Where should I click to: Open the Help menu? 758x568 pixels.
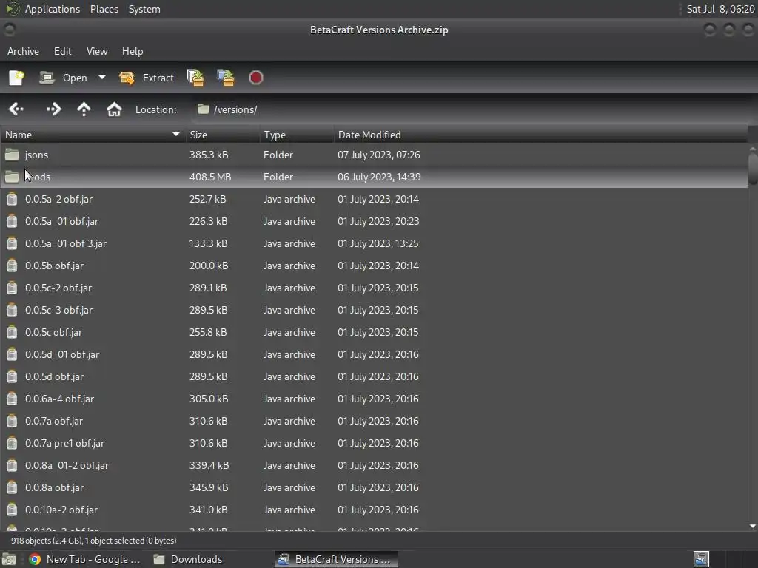[133, 51]
